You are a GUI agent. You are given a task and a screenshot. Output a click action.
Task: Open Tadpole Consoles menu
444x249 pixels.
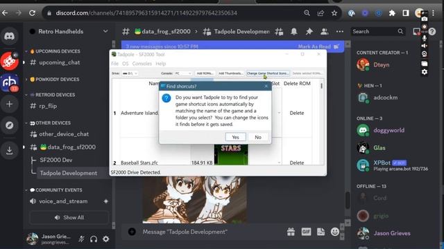click(x=142, y=64)
